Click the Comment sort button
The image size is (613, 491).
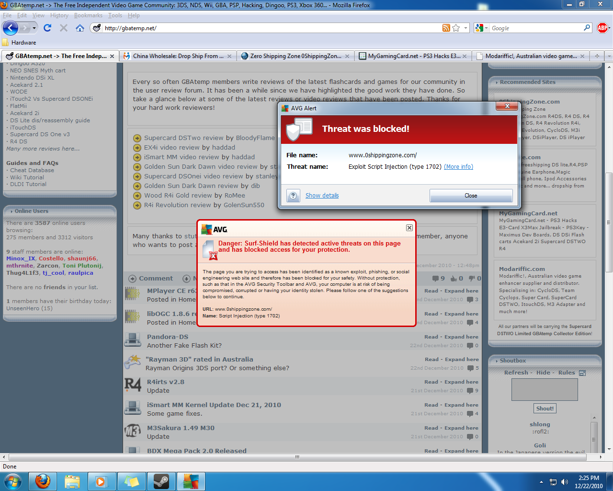151,279
